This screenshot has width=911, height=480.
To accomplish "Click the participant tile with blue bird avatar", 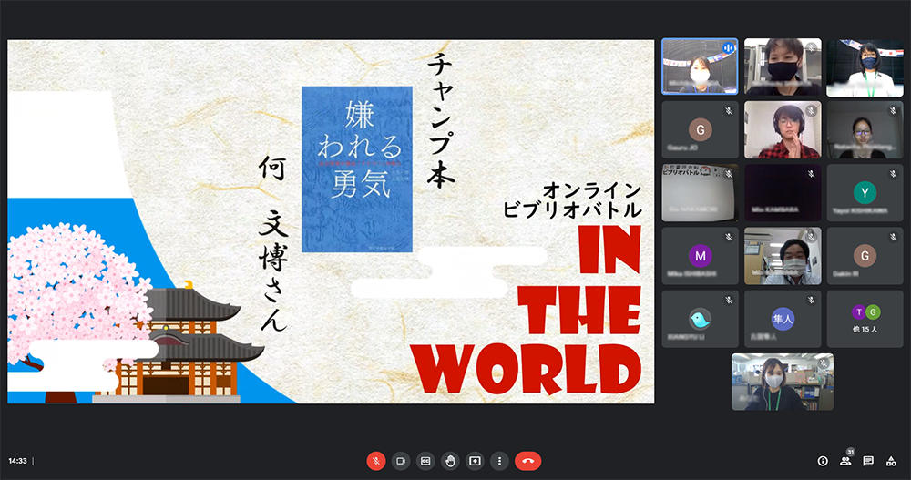I will pyautogui.click(x=700, y=319).
